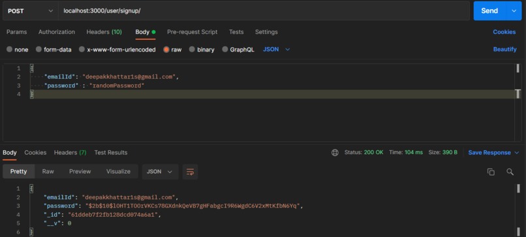Image resolution: width=526 pixels, height=237 pixels.
Task: Open the Test Results tab
Action: point(111,152)
